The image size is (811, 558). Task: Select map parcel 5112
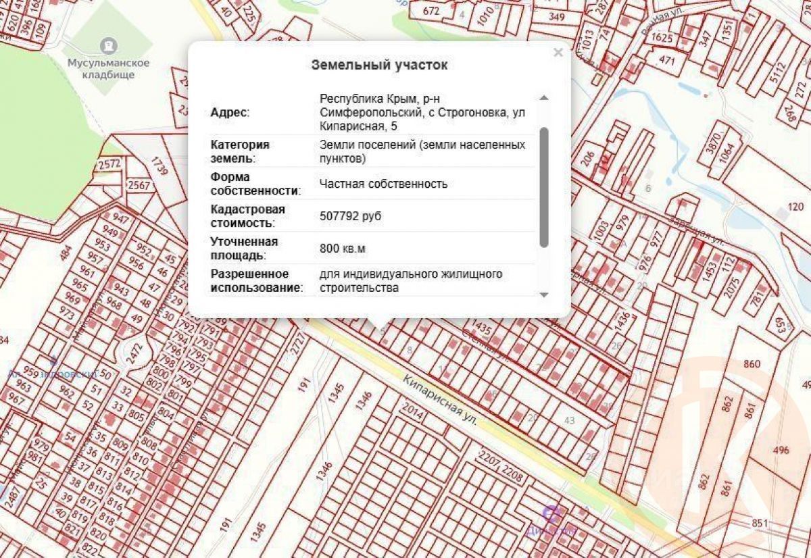pyautogui.click(x=778, y=74)
